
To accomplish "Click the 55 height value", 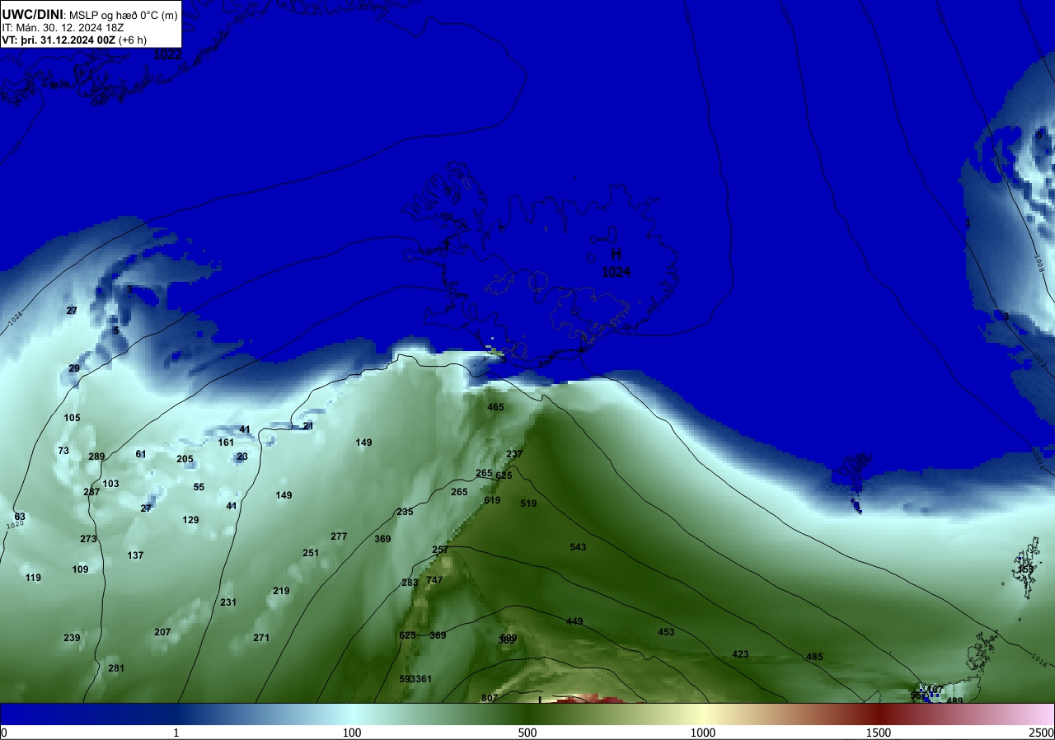I will [199, 487].
